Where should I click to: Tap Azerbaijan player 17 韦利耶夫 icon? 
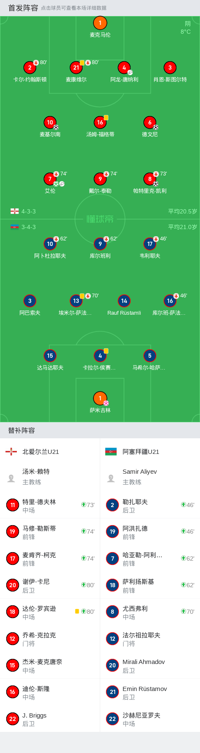coord(150,244)
